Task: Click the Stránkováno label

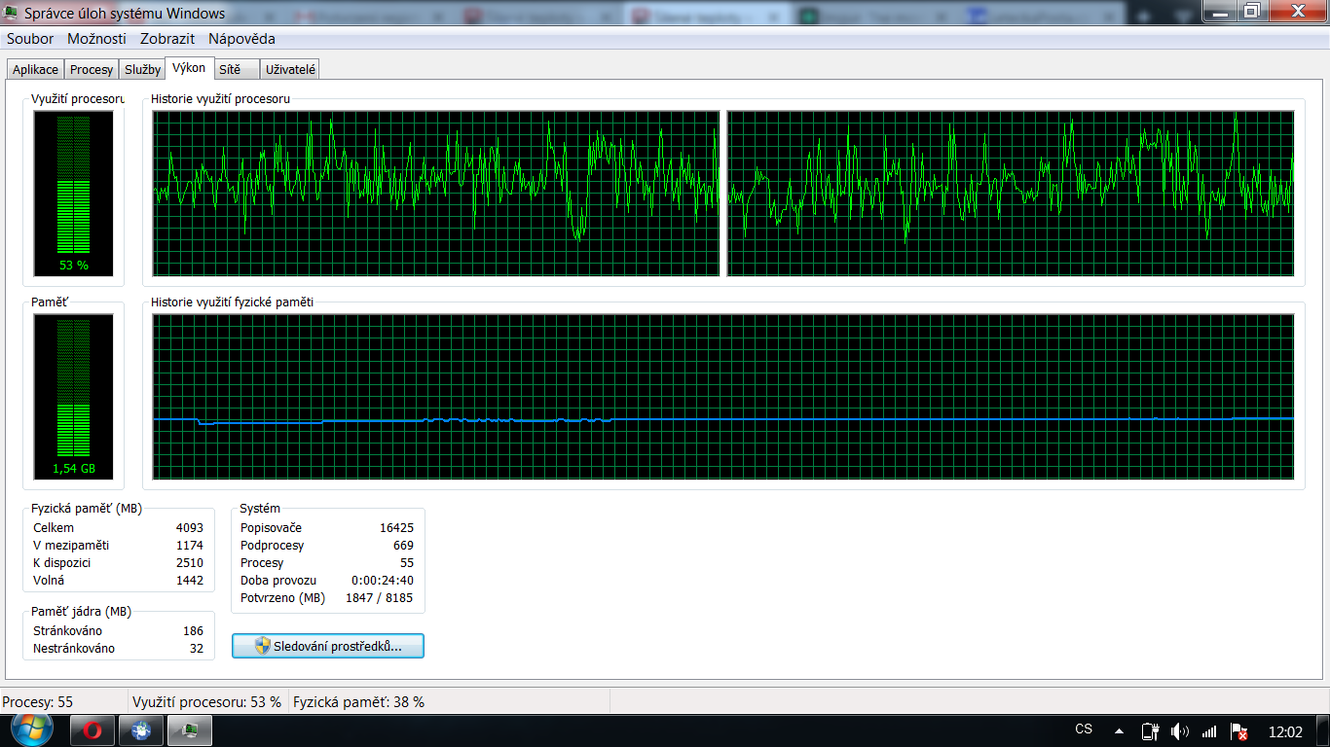Action: 68,631
